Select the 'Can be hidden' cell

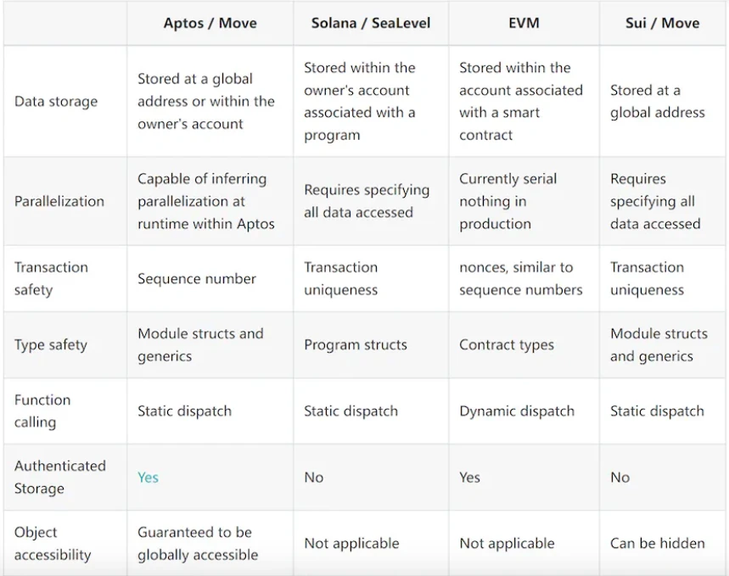[658, 543]
